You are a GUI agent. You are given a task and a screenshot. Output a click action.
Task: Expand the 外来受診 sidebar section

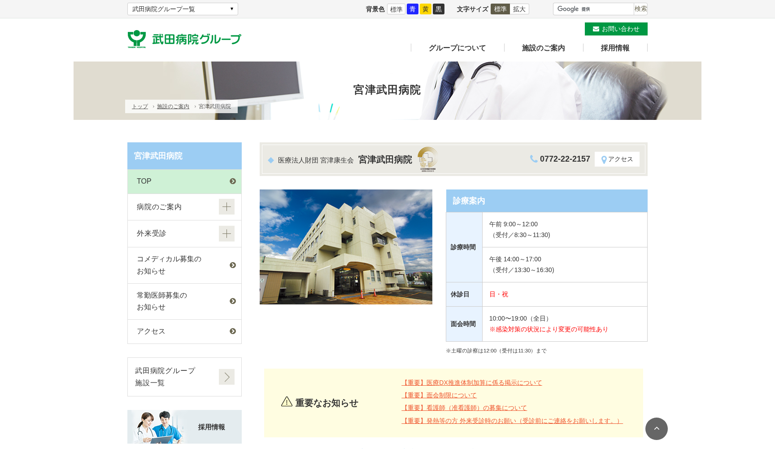tap(227, 233)
